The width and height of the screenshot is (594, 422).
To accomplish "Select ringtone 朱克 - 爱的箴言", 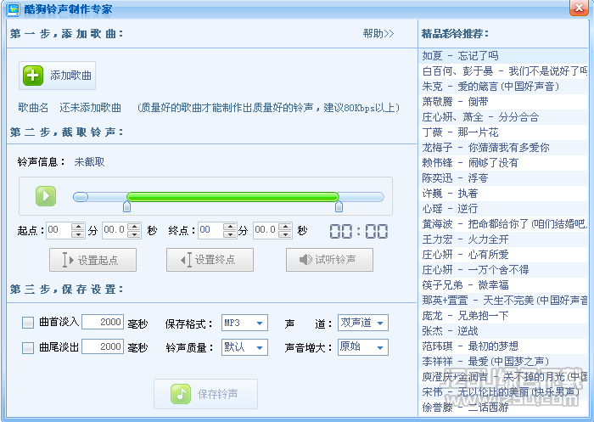I will coord(503,87).
